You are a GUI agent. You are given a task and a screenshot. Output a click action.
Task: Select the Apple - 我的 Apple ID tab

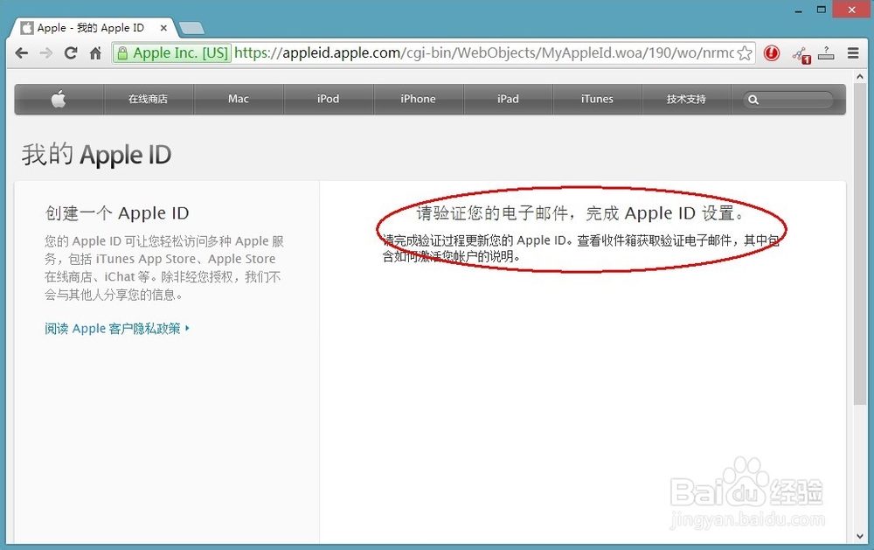click(91, 28)
